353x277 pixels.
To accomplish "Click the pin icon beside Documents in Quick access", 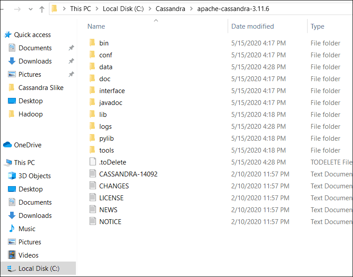I will click(71, 48).
